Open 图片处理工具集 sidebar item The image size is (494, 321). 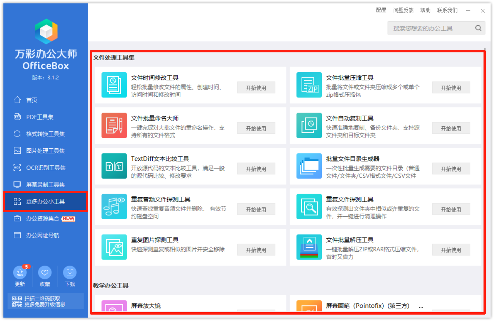[x=46, y=151]
